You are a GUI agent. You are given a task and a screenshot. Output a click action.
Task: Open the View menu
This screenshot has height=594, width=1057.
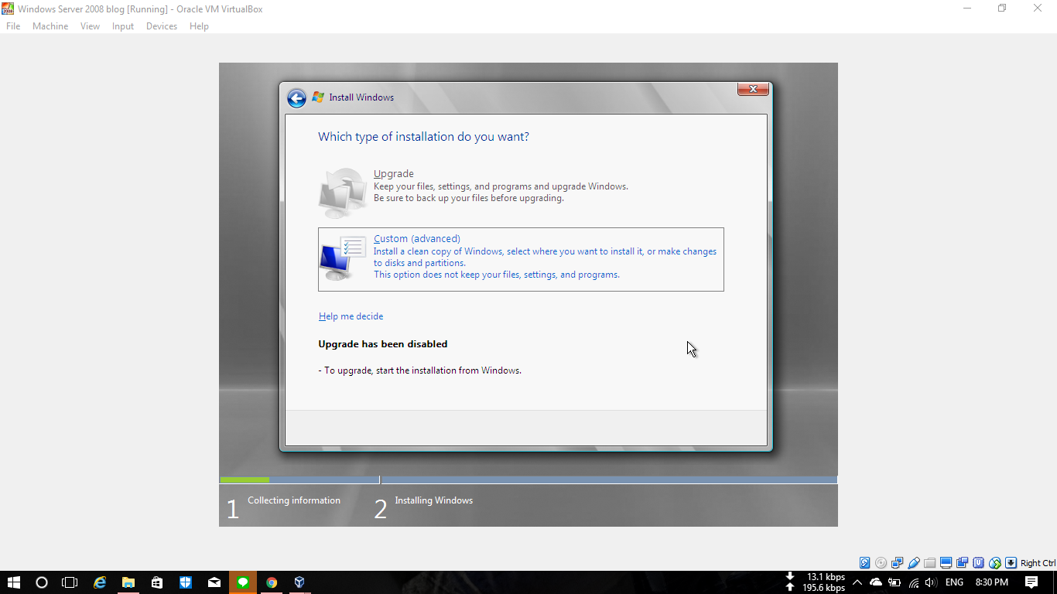(91, 26)
